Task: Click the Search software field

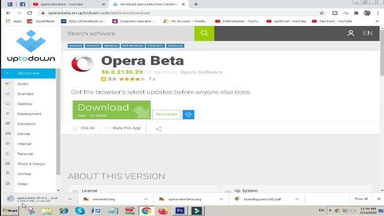Action: (128, 34)
